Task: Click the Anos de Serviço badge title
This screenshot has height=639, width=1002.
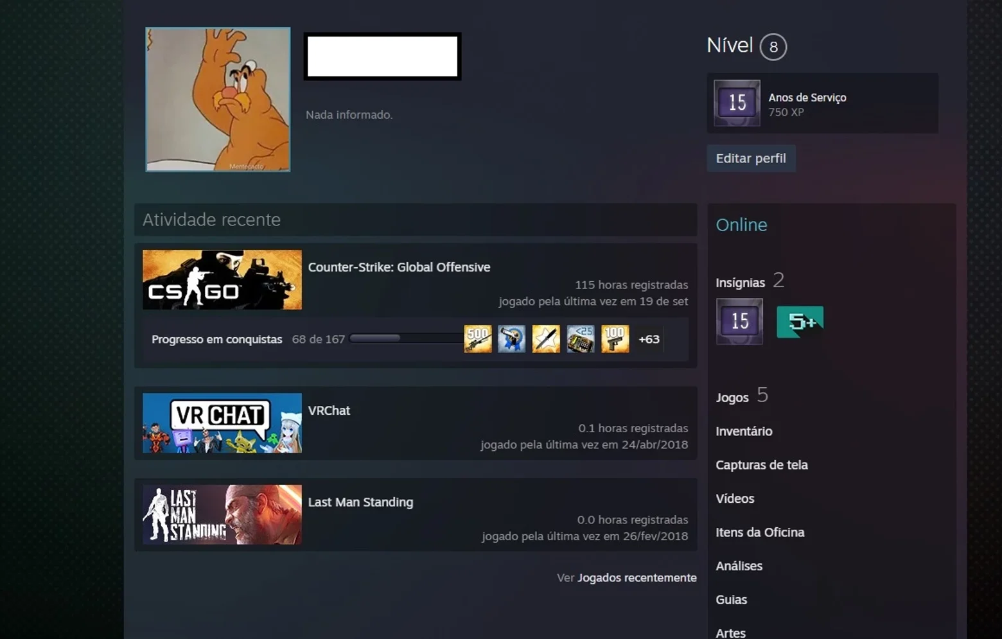Action: [807, 98]
